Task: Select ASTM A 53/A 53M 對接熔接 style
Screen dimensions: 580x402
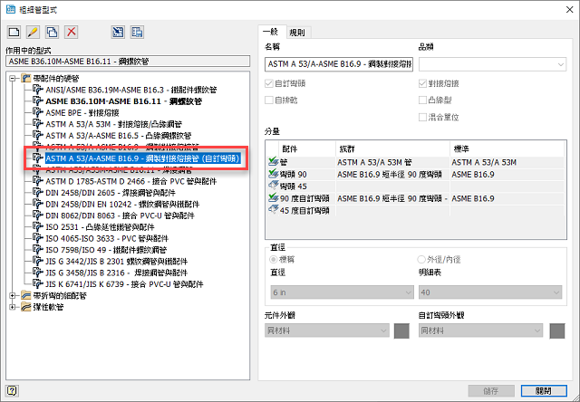Action: [x=113, y=124]
